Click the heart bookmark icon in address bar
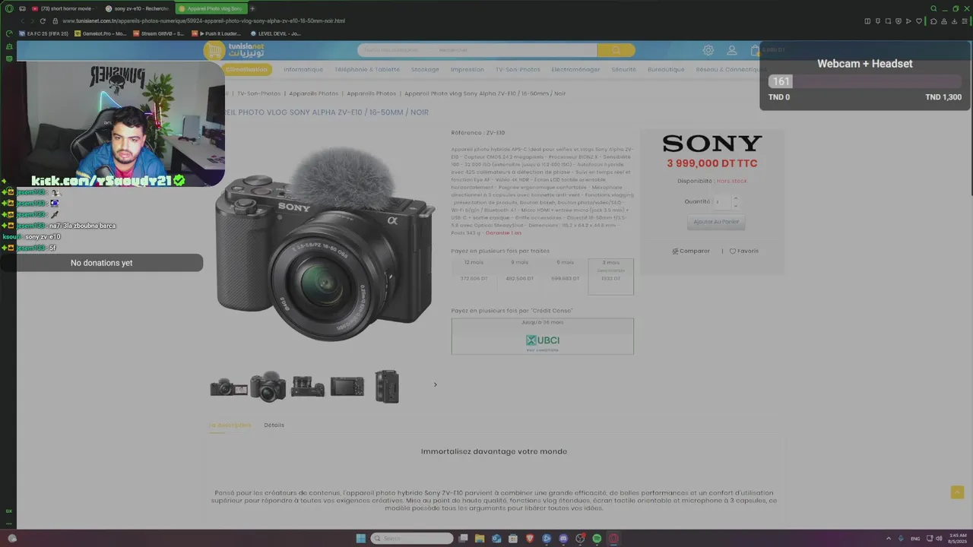This screenshot has height=547, width=973. 918,21
